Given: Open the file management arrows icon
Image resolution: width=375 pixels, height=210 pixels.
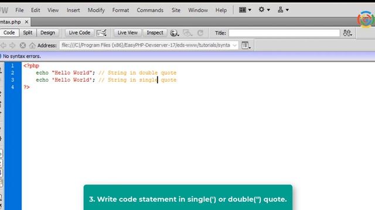Looking at the screenshot, I should [x=347, y=33].
